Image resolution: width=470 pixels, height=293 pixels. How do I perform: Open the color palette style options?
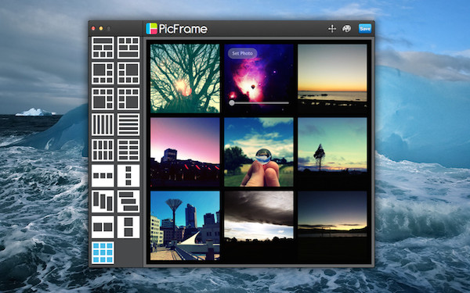click(x=346, y=29)
